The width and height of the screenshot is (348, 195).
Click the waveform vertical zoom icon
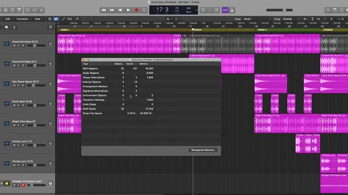tap(305, 19)
